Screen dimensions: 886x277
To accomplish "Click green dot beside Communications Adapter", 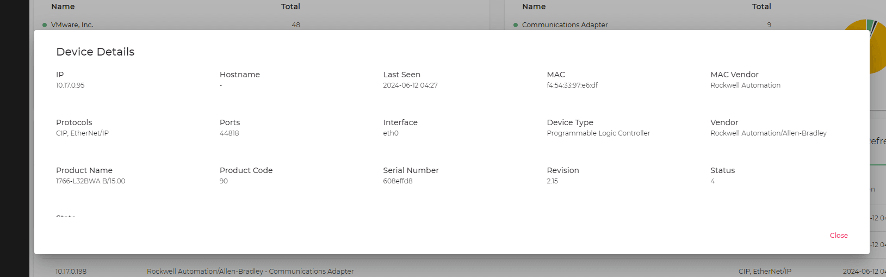I will coord(516,25).
